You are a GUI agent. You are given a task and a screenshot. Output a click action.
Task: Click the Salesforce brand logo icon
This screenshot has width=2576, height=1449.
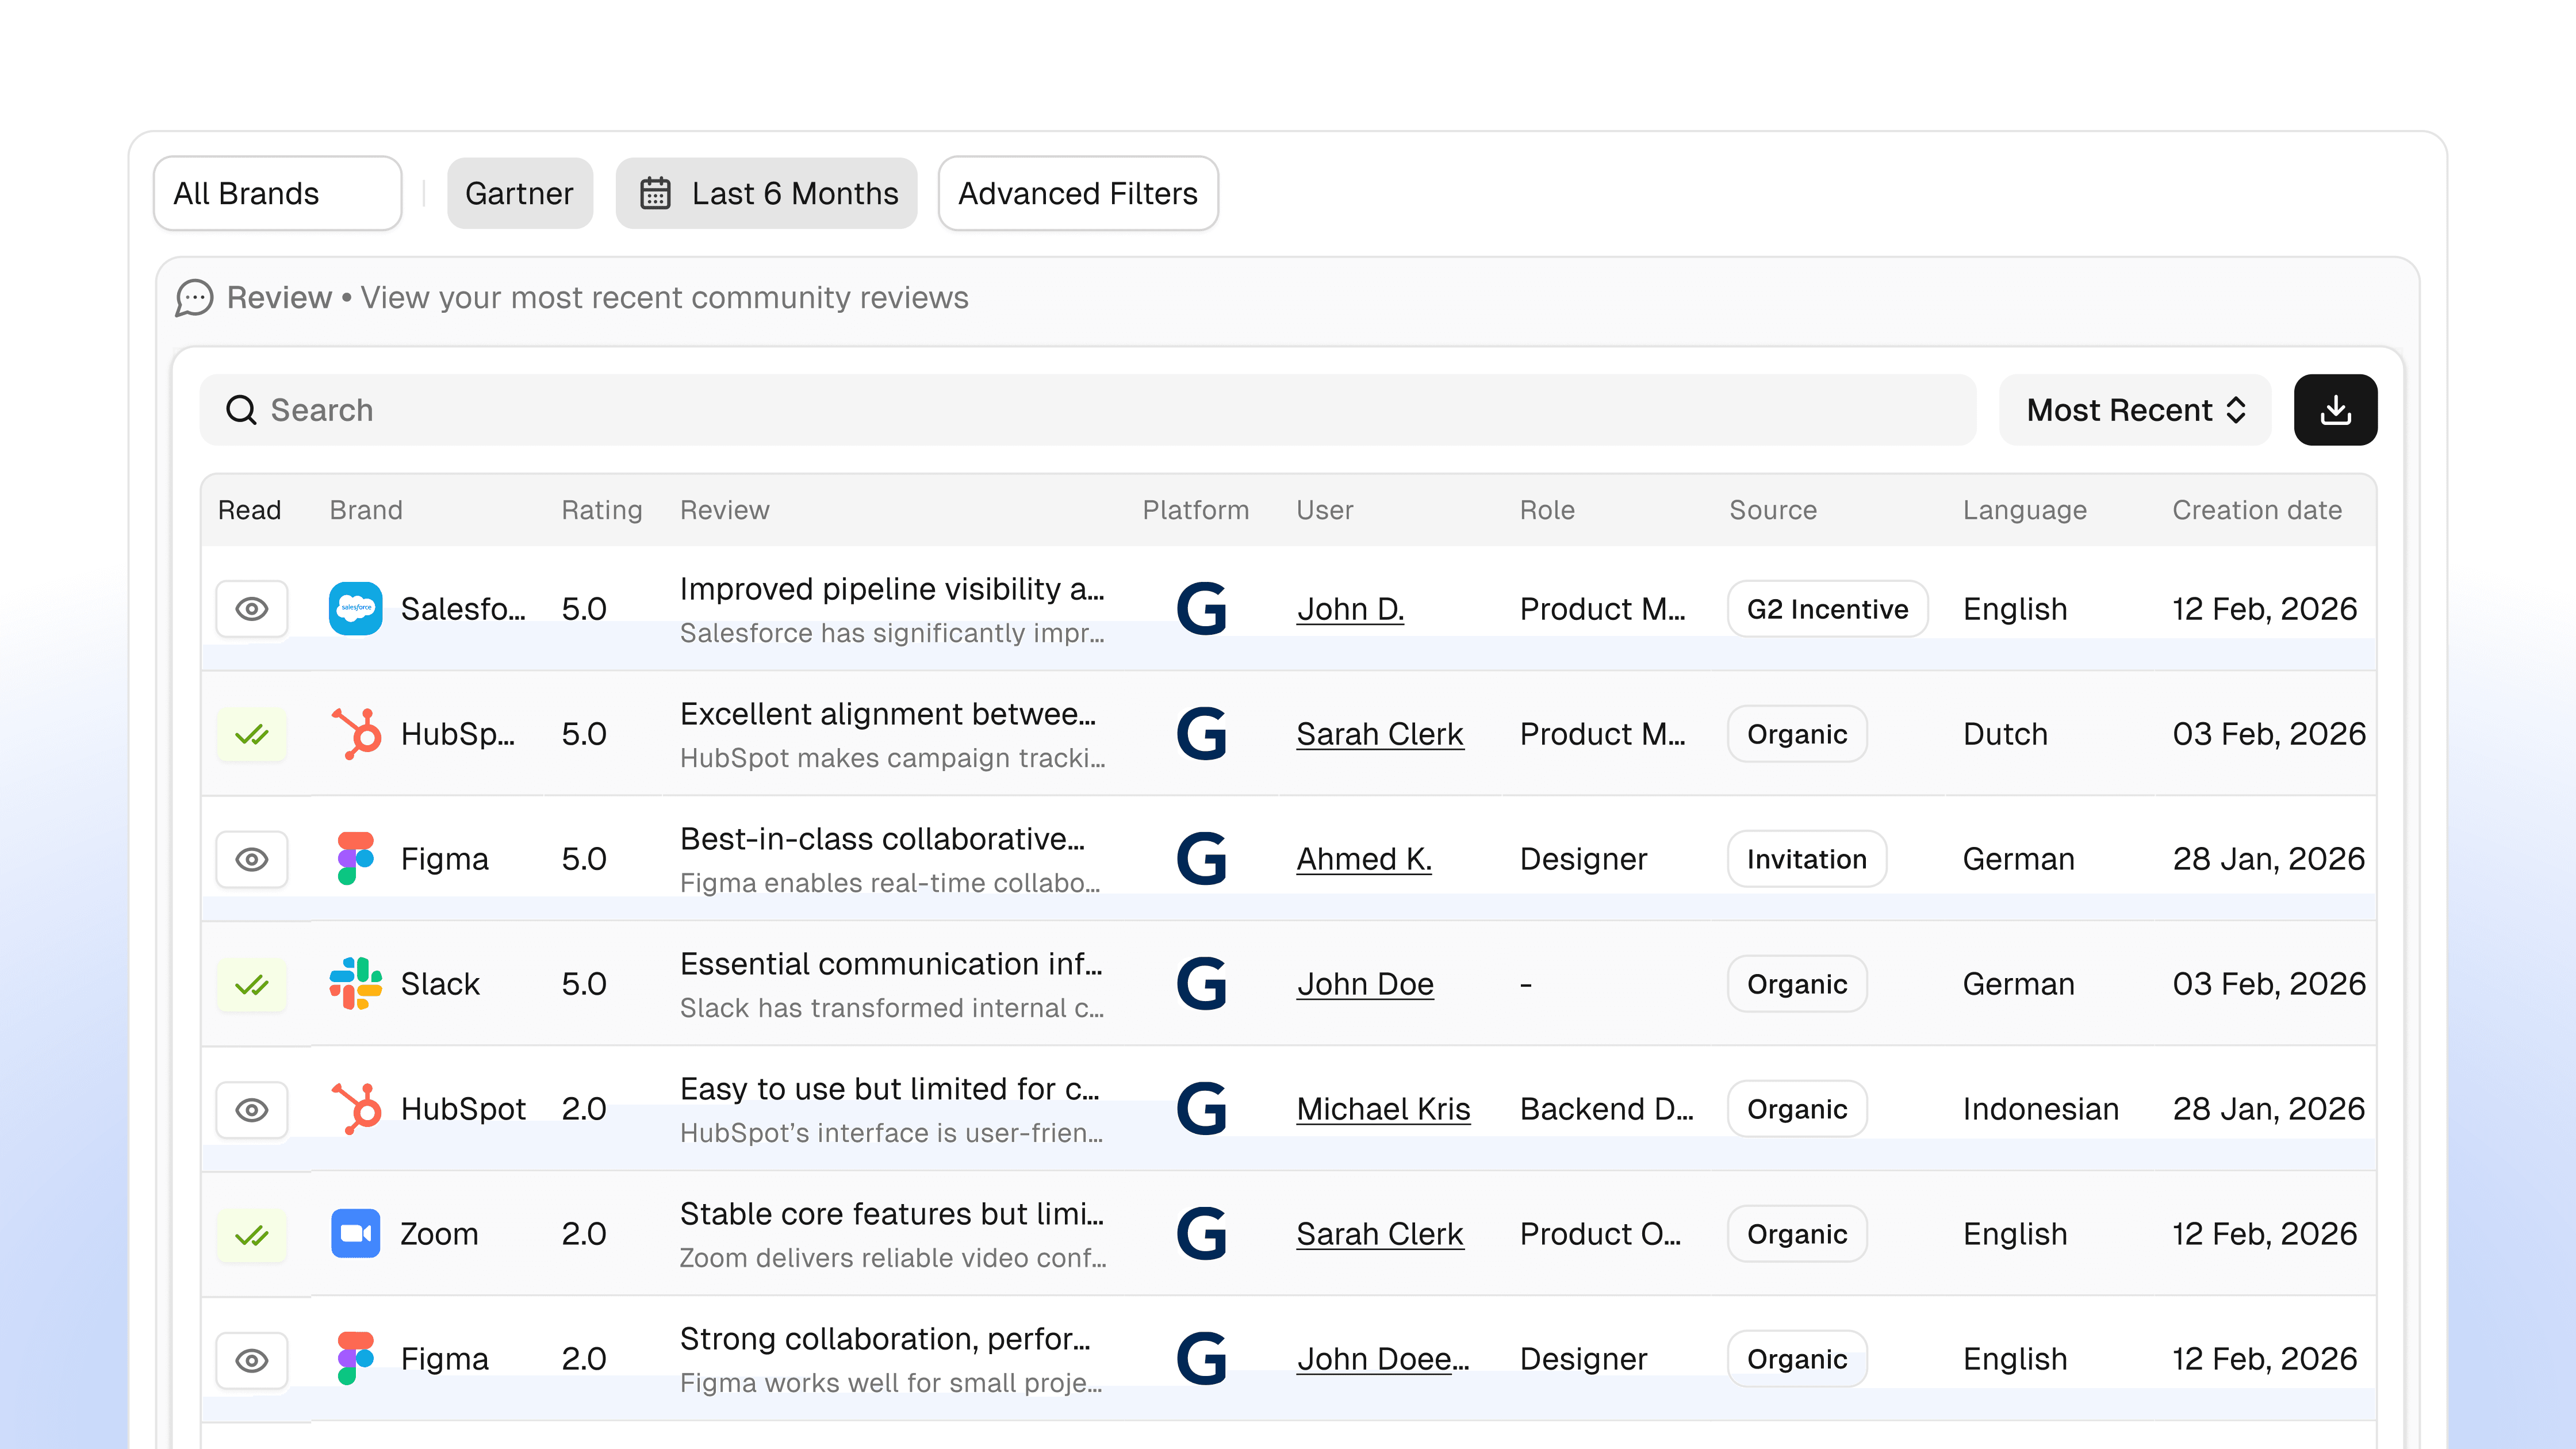355,608
